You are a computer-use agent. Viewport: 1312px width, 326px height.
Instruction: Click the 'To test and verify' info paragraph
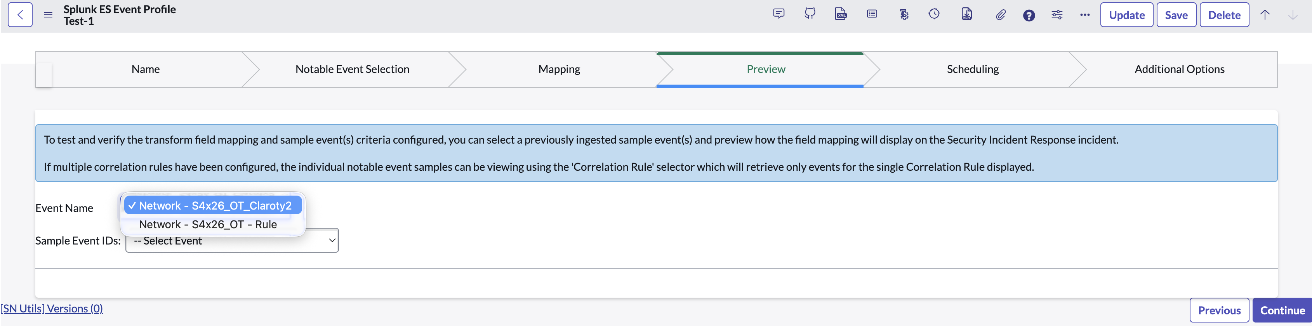[581, 140]
